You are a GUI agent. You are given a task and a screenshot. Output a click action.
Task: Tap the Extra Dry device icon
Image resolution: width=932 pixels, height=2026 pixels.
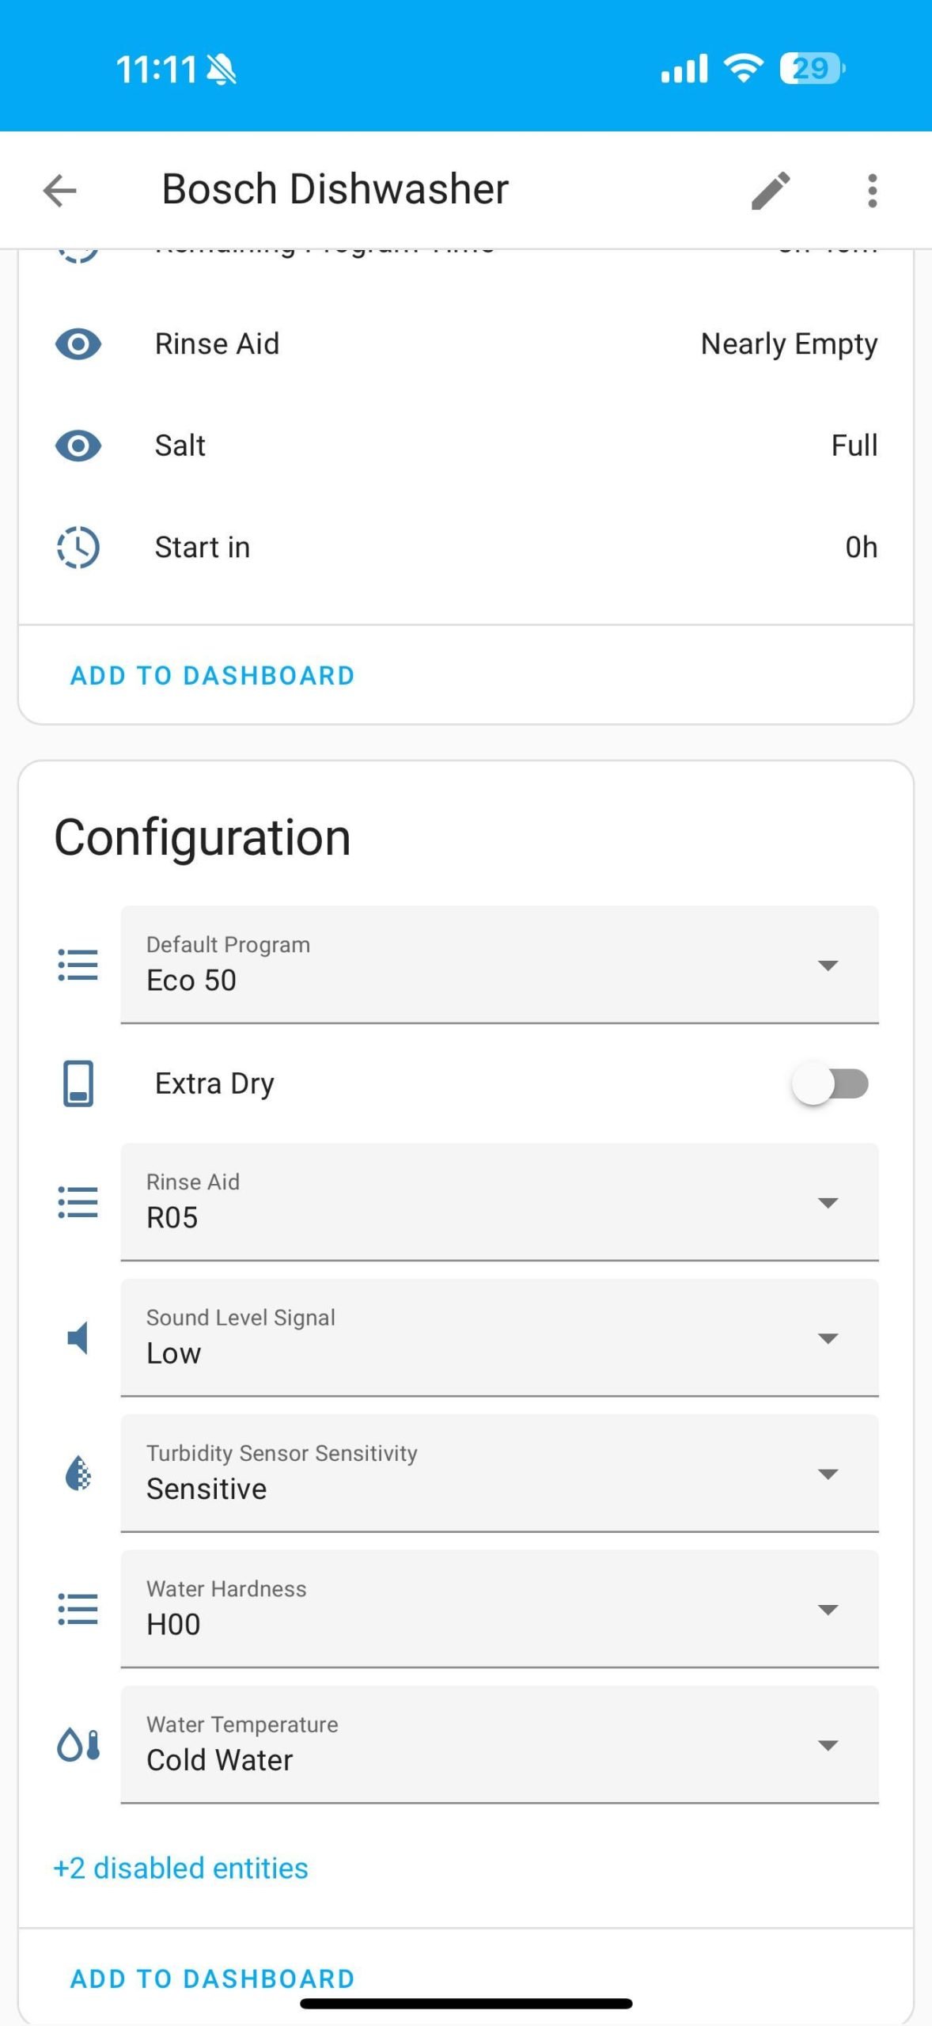tap(78, 1083)
